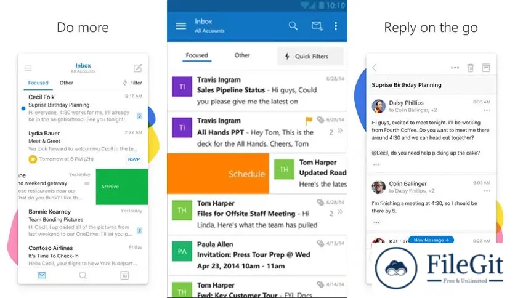Open Lydia Bauer Meet & Greet email

83,147
